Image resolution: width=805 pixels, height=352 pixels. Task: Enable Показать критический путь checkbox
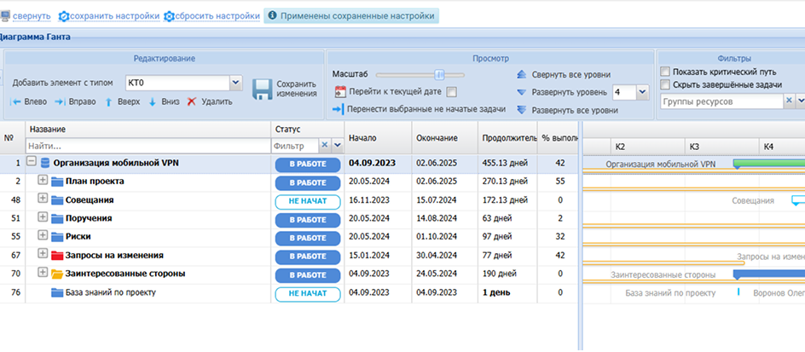[x=666, y=72]
